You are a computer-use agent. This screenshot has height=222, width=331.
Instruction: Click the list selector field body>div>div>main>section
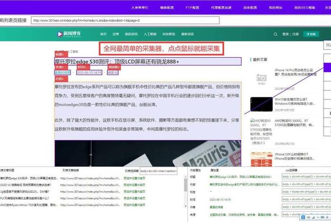pos(158,171)
